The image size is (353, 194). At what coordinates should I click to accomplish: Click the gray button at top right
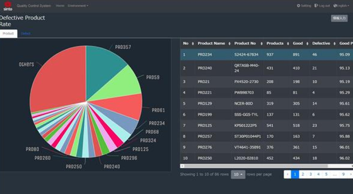pos(339,18)
